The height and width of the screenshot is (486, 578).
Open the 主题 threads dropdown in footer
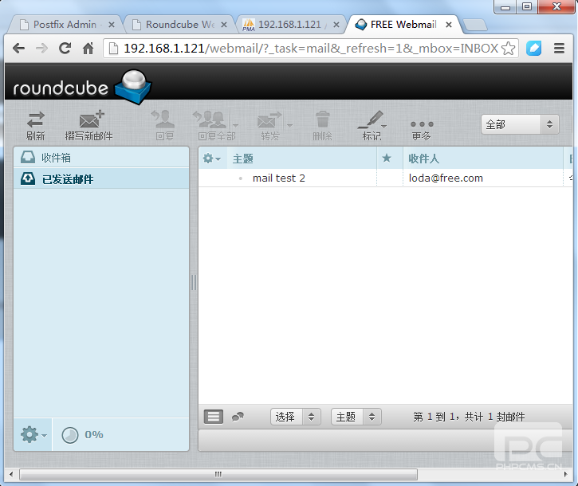(356, 417)
